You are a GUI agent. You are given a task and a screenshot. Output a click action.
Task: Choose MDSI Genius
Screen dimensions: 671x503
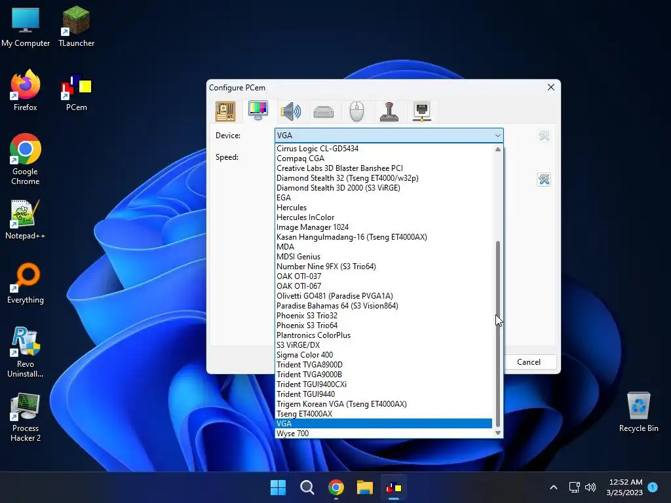[x=383, y=257]
